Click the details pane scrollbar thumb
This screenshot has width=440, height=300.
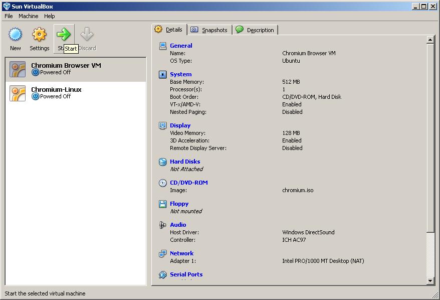click(x=430, y=138)
